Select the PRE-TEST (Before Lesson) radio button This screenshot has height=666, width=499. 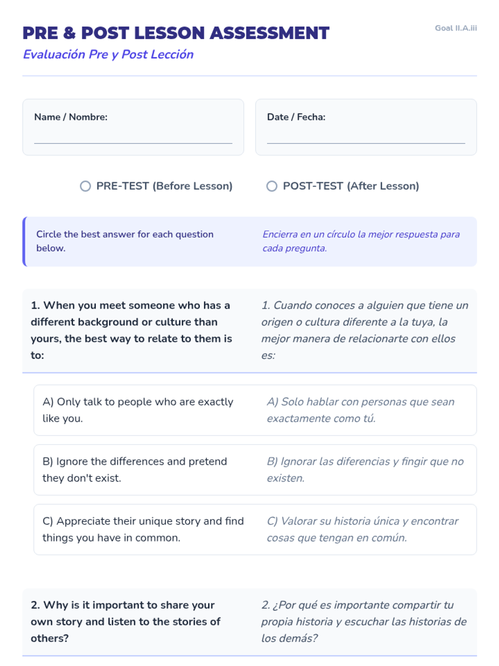(85, 186)
